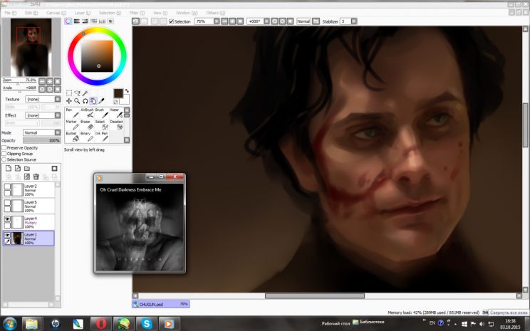Activate the magic wand tool
The height and width of the screenshot is (331, 530).
click(85, 93)
